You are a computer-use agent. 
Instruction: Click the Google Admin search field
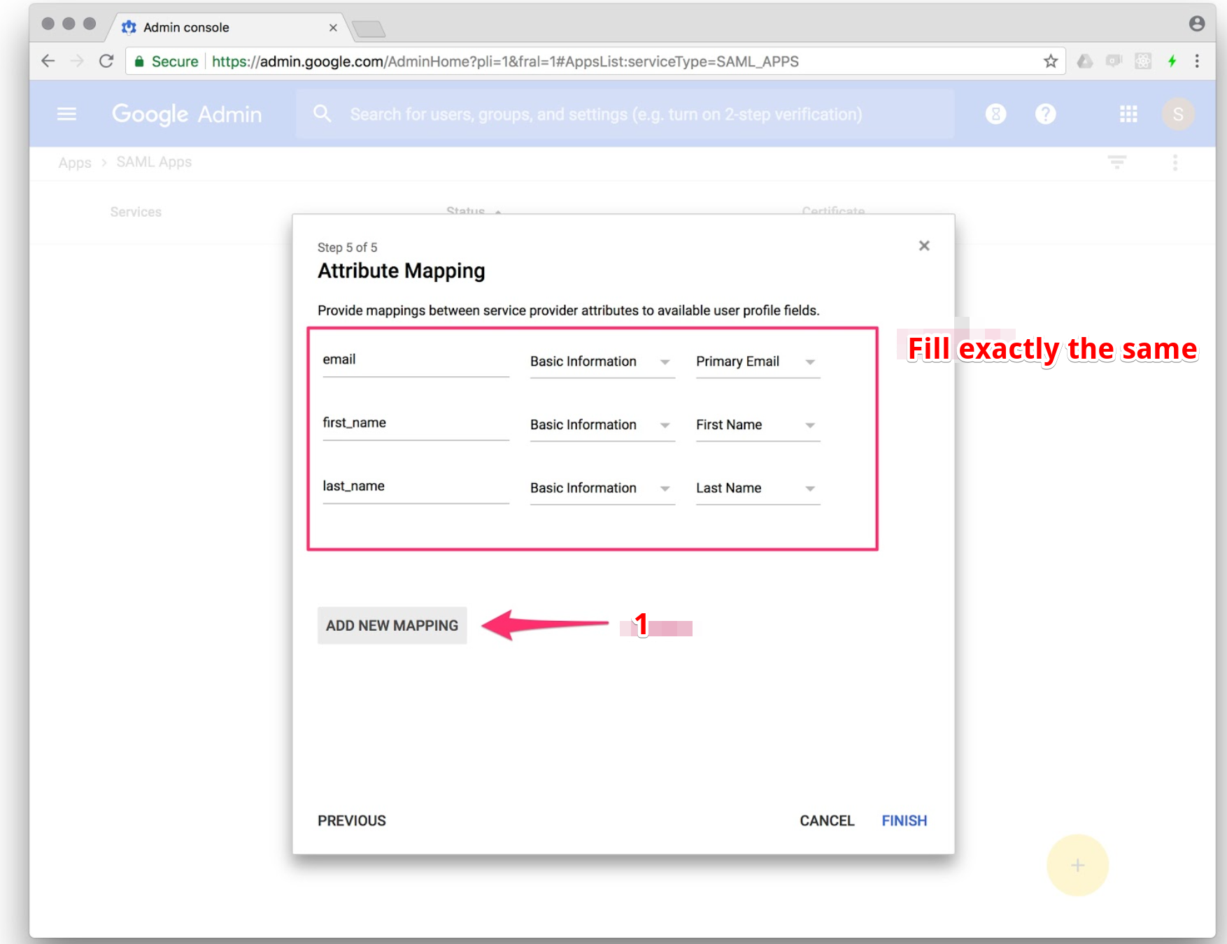click(x=625, y=114)
